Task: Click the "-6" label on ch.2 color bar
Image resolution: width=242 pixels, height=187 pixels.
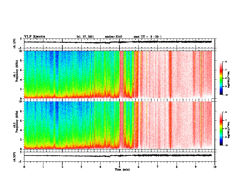Action: click(x=226, y=112)
